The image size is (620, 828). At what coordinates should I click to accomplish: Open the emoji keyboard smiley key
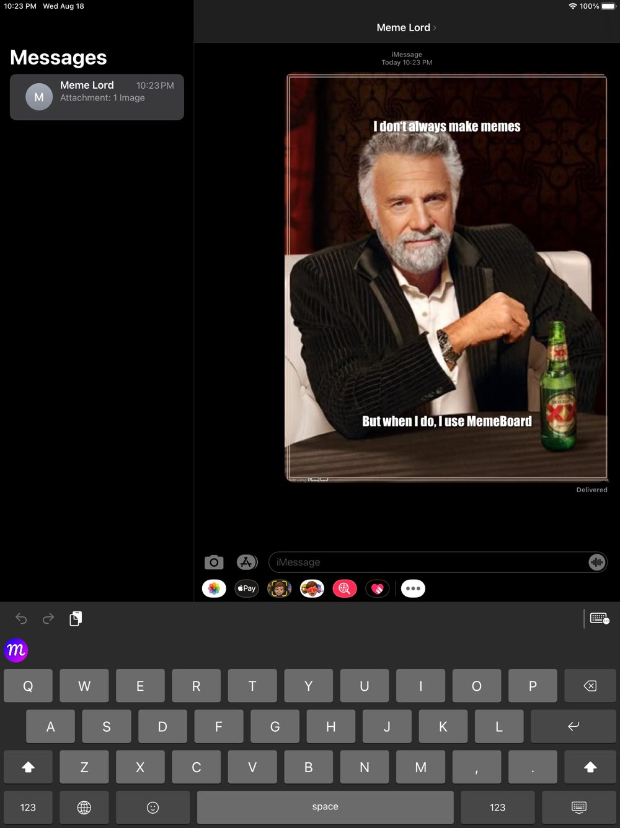[153, 807]
